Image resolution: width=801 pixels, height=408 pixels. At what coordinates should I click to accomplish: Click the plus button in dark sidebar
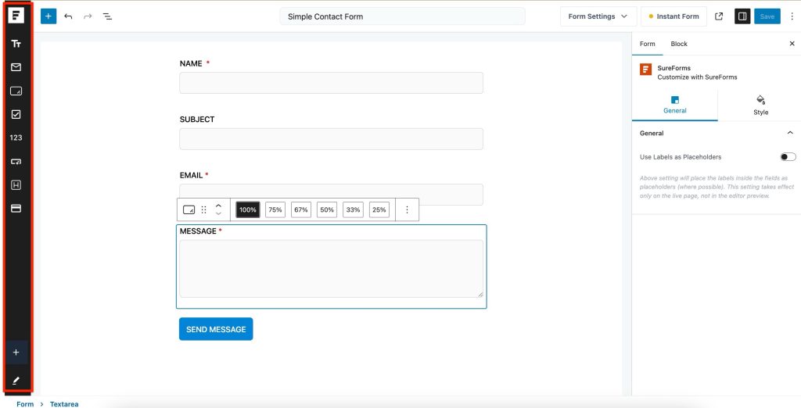point(16,353)
